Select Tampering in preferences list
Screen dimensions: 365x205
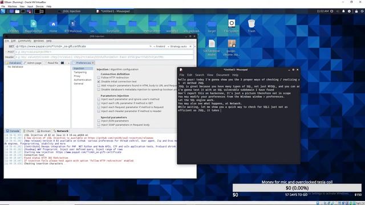80,72
